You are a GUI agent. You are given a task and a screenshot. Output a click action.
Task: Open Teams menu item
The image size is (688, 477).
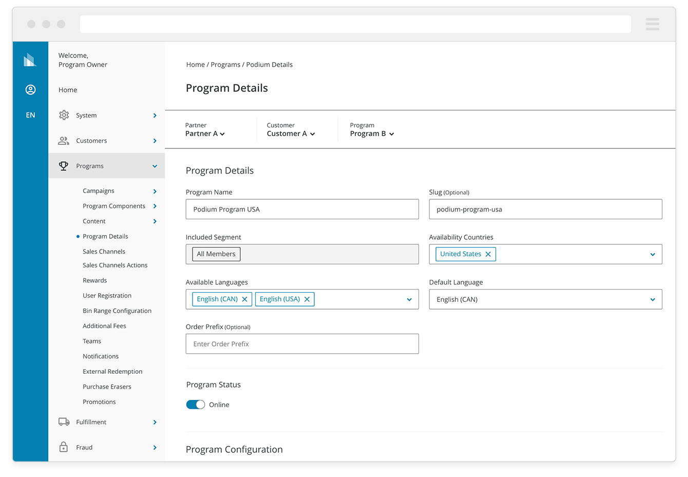tap(92, 341)
